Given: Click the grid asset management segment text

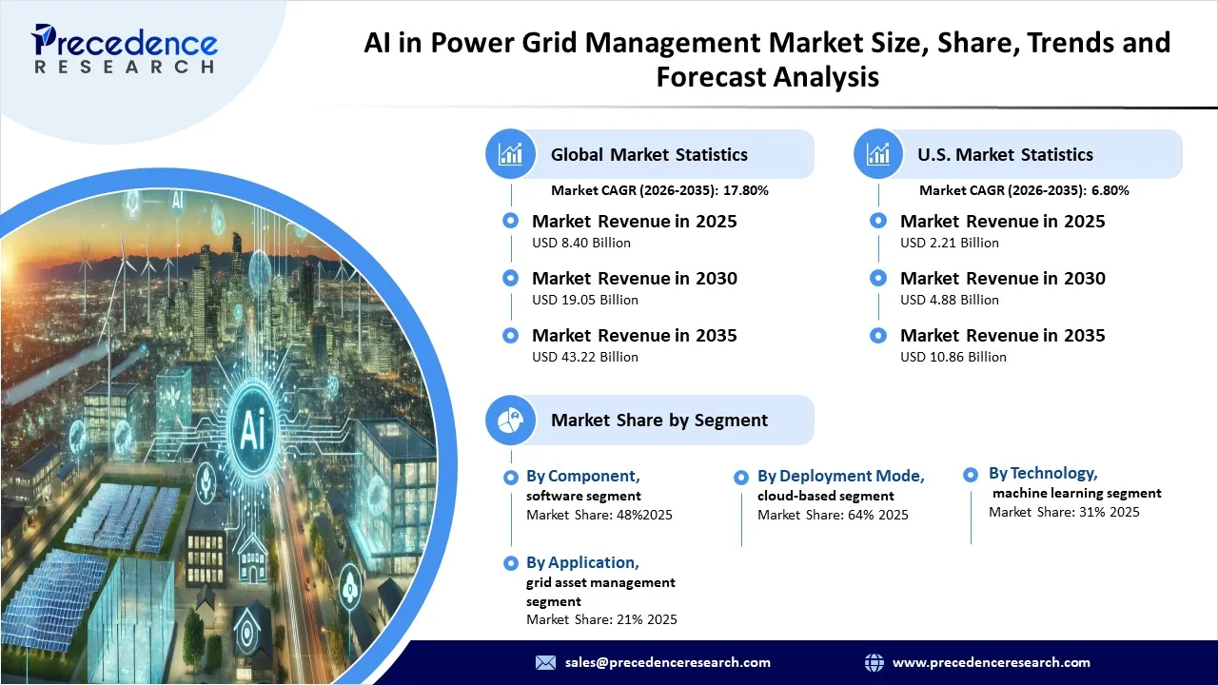Looking at the screenshot, I should click(600, 592).
